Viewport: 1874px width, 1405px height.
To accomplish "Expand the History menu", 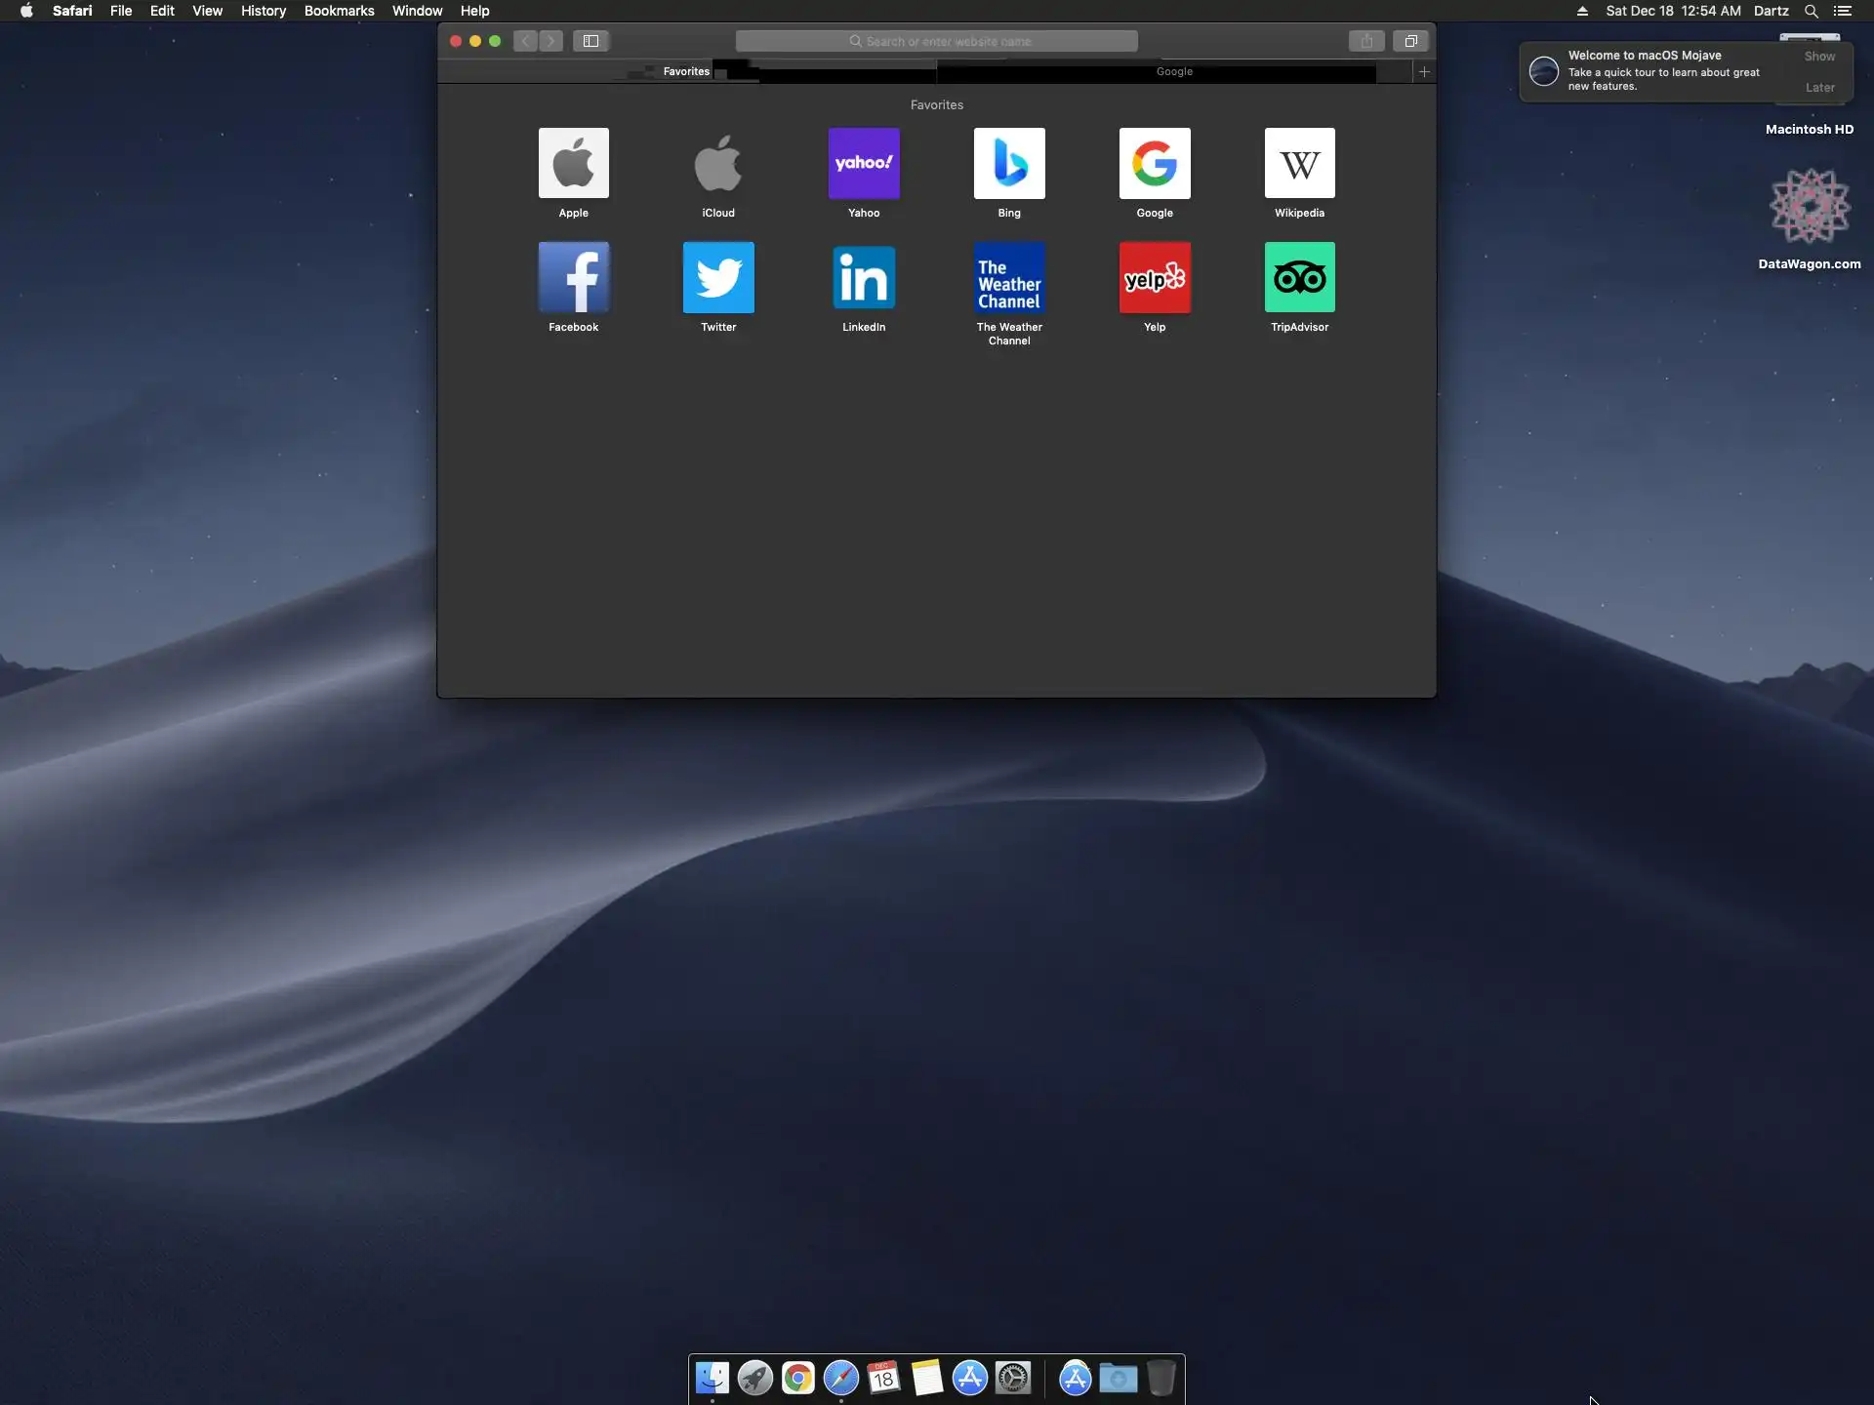I will [x=263, y=11].
